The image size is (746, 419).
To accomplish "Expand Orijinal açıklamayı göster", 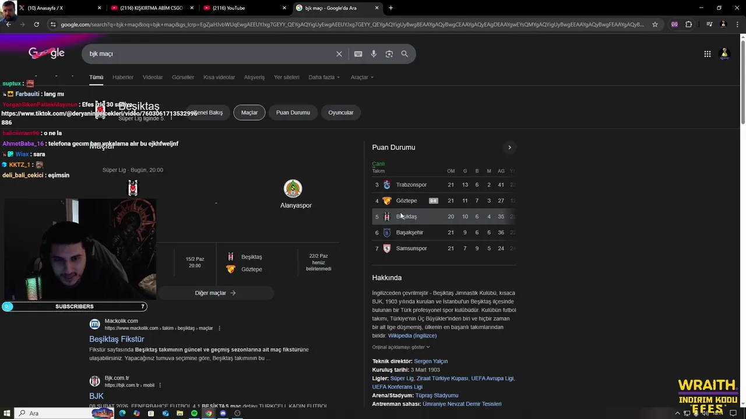I will pos(401,347).
